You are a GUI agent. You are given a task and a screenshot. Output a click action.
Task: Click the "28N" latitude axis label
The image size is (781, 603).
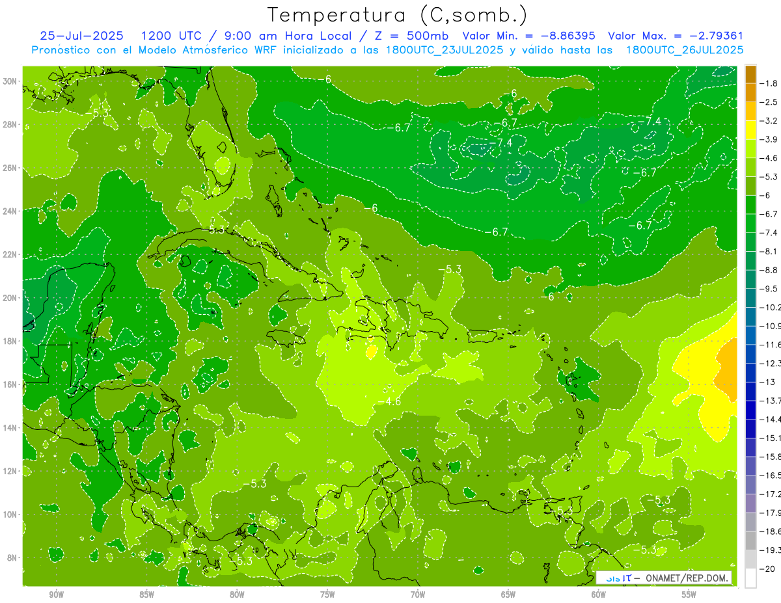[x=10, y=124]
